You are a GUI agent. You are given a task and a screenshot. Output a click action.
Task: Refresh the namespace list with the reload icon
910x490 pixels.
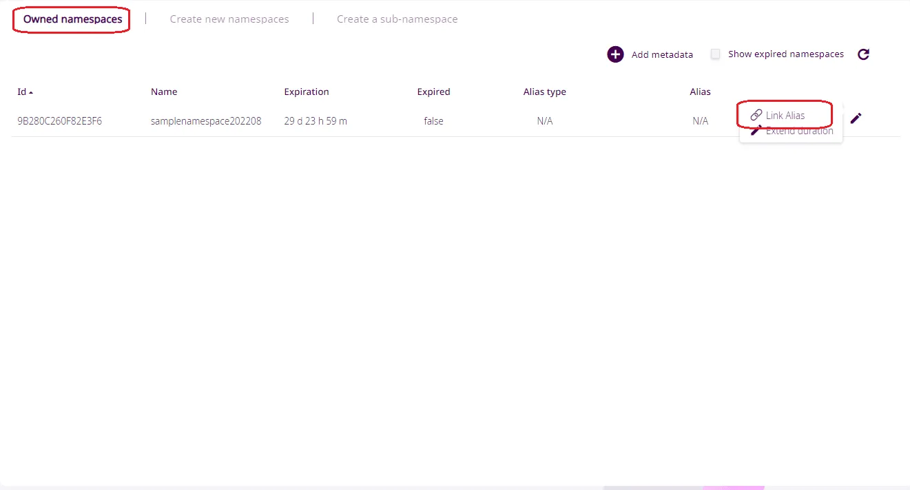(863, 54)
